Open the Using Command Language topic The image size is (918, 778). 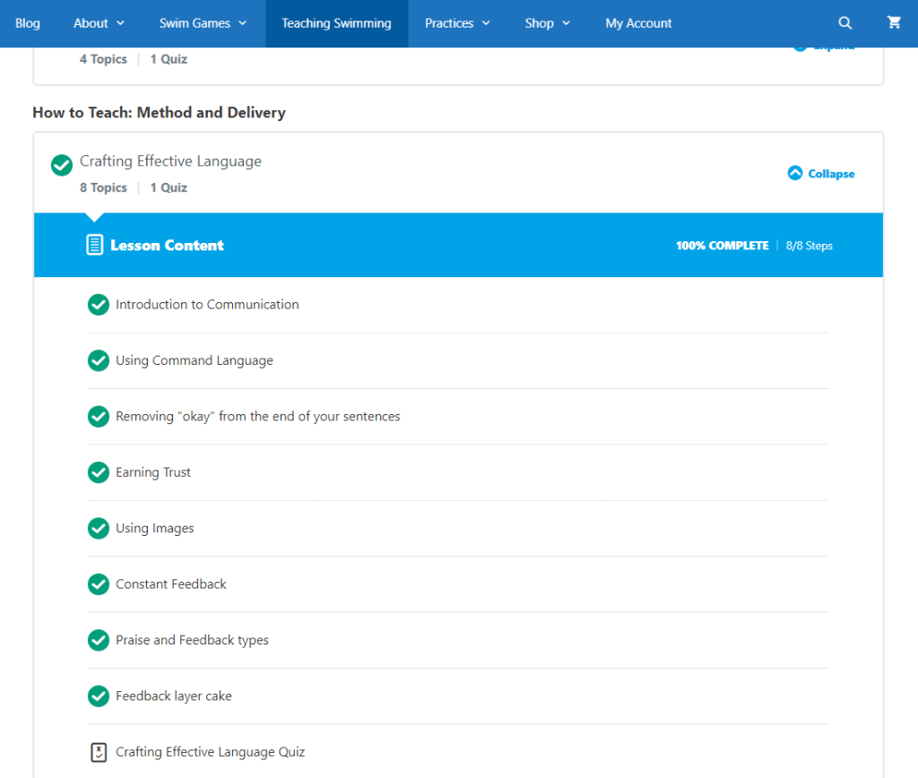point(195,360)
